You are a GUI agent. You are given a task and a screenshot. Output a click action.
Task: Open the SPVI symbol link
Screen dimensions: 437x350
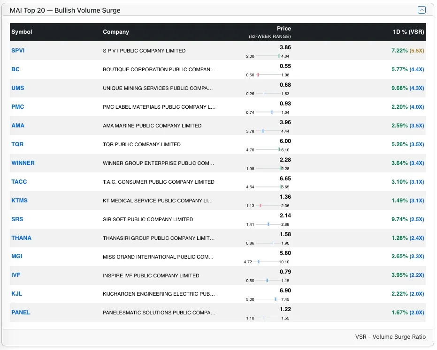(18, 50)
